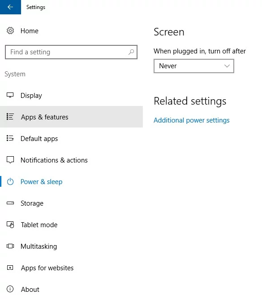Select Power & sleep
Image resolution: width=262 pixels, height=299 pixels.
[71, 181]
